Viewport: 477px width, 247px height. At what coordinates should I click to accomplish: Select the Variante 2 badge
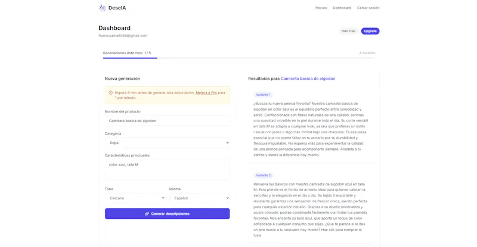[263, 176]
